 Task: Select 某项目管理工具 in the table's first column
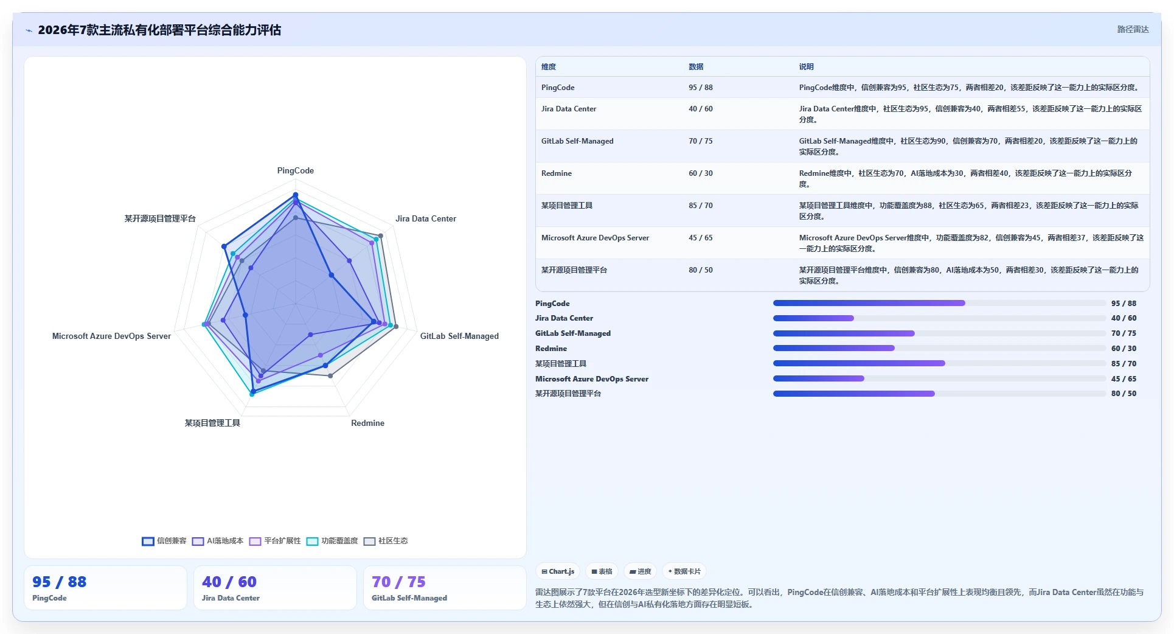pyautogui.click(x=567, y=206)
